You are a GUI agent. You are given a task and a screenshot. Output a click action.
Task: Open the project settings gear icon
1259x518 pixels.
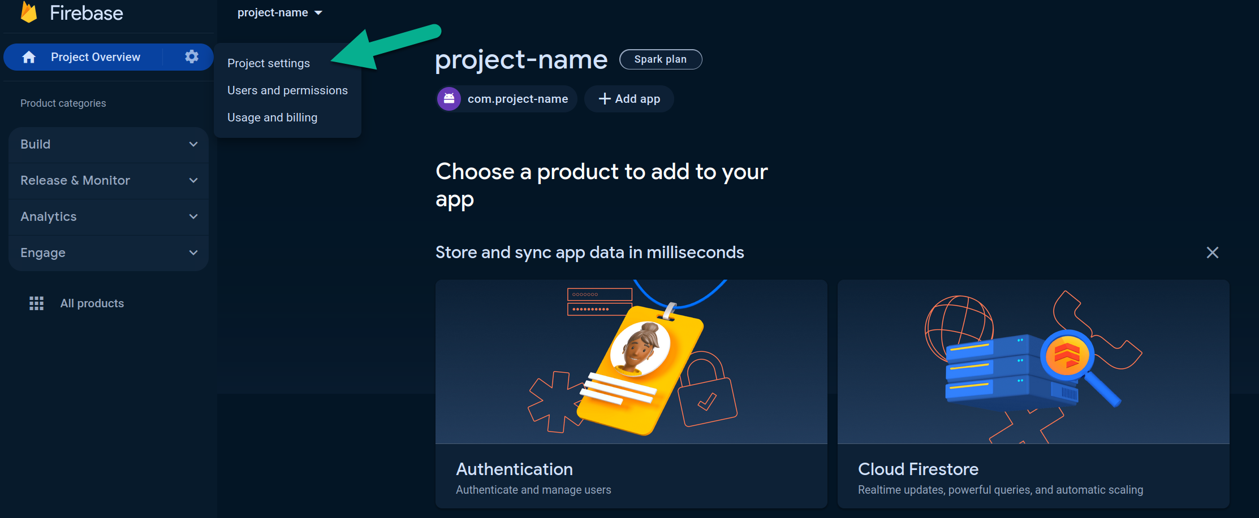192,56
